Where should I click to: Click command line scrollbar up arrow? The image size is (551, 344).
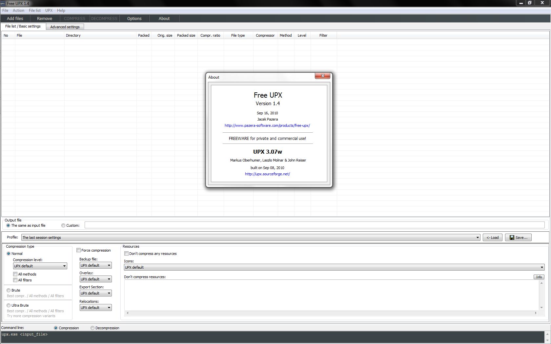[x=547, y=334]
